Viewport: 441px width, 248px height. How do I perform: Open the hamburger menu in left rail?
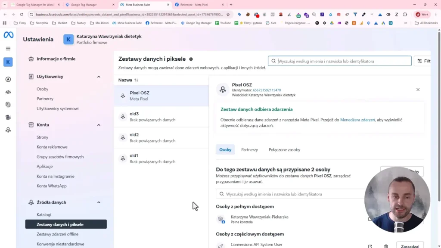[x=8, y=49]
